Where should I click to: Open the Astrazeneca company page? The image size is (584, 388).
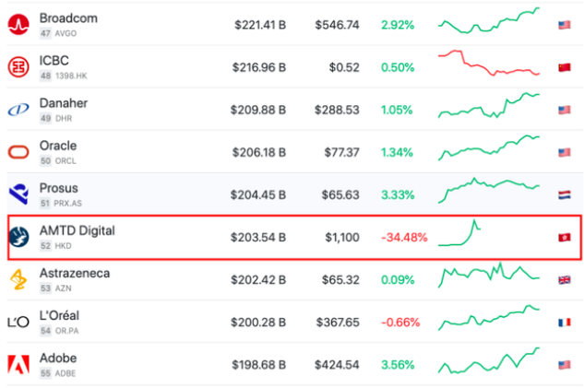click(x=77, y=273)
